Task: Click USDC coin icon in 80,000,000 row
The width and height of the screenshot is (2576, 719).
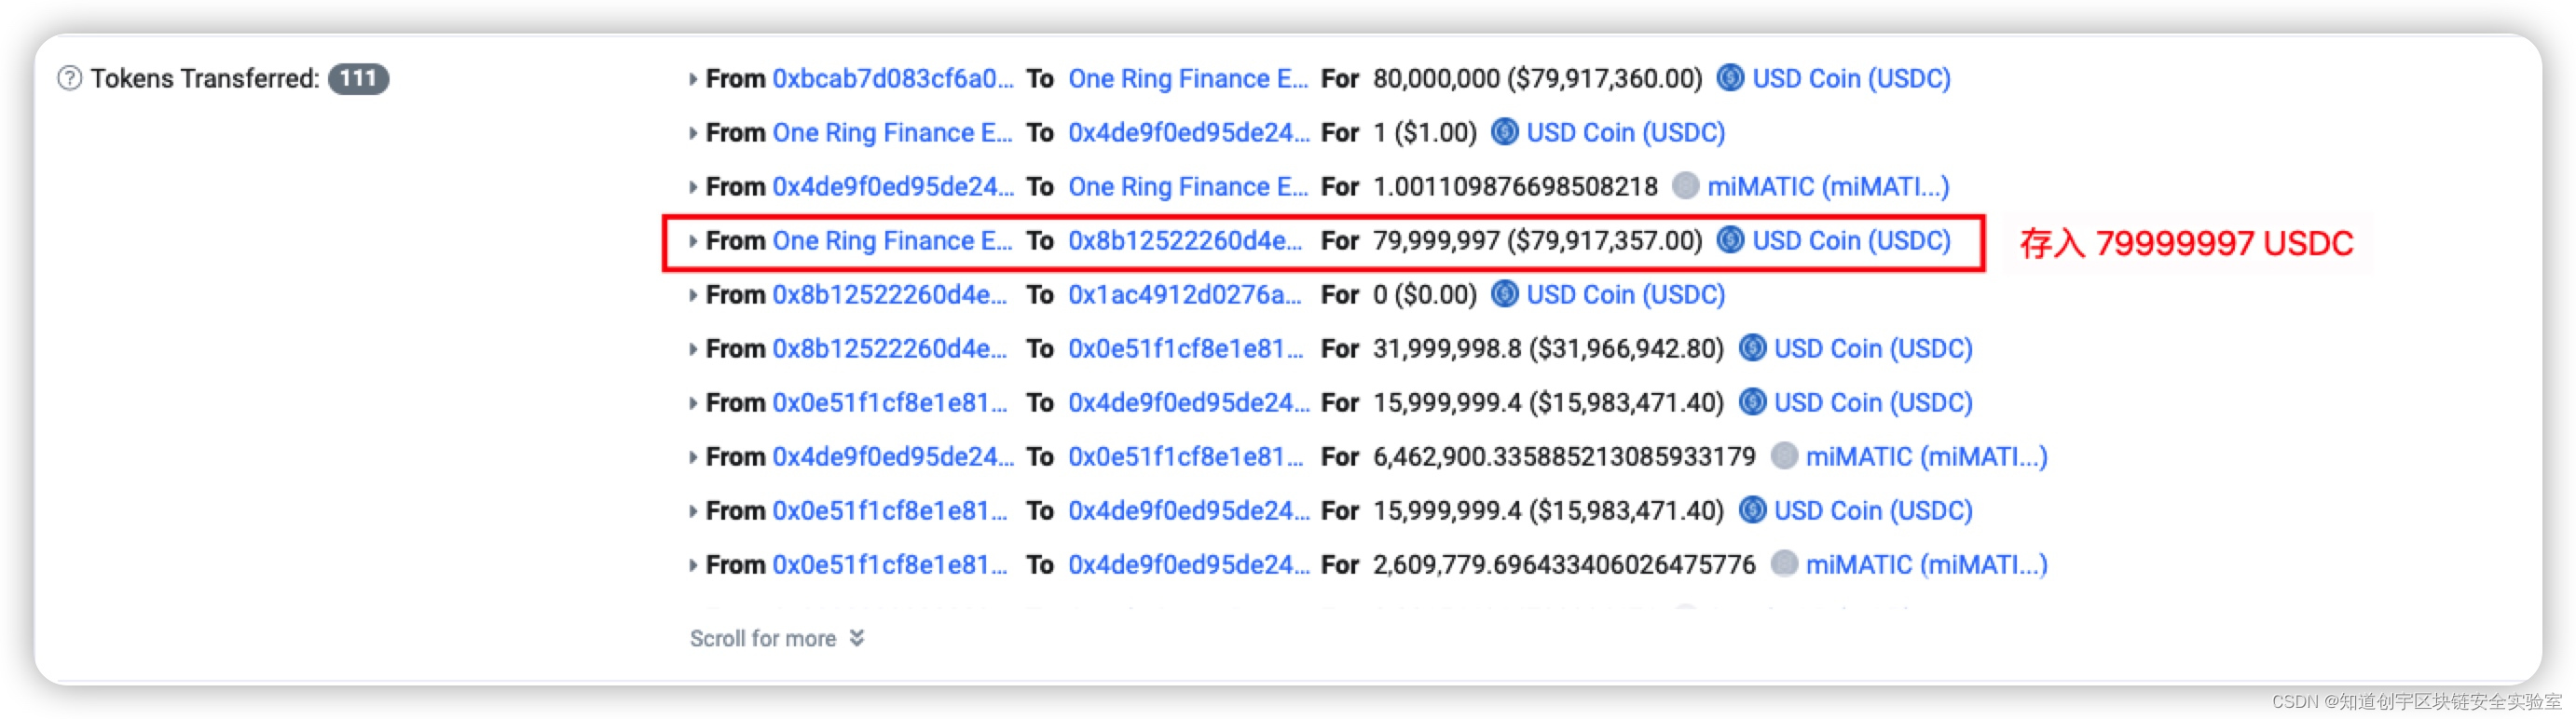Action: pyautogui.click(x=1730, y=78)
